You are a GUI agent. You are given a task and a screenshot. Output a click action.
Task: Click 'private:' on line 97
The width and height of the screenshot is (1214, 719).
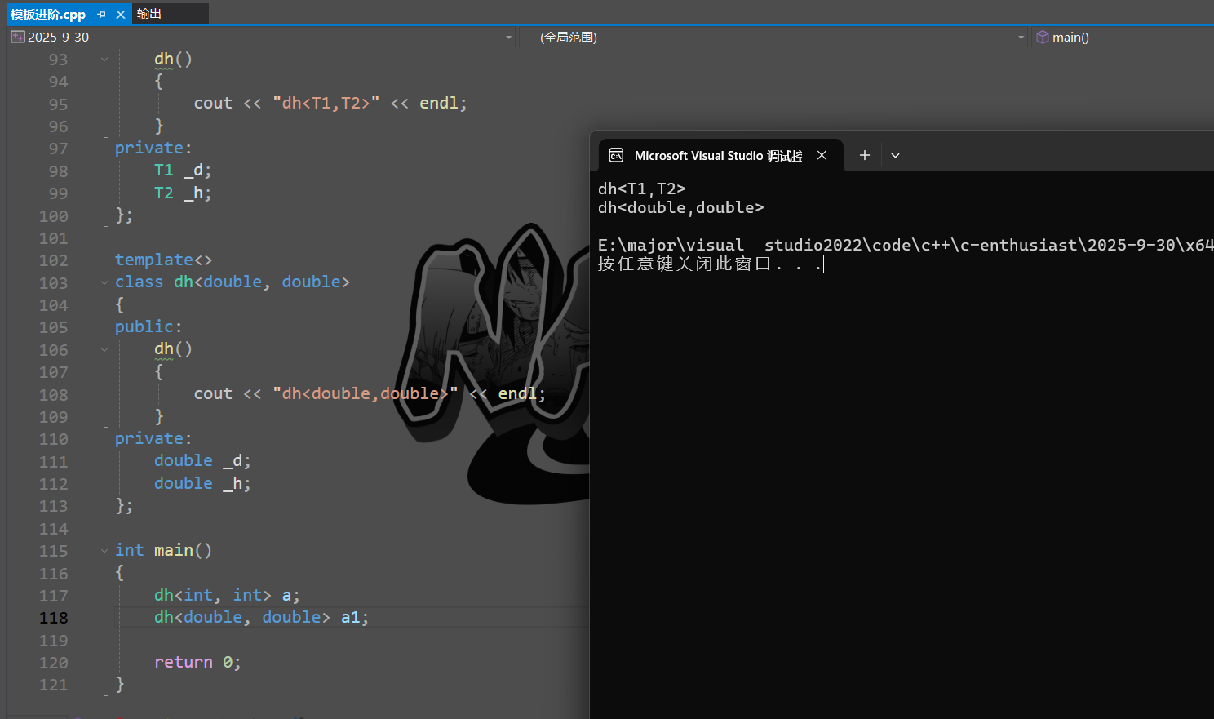click(x=153, y=148)
